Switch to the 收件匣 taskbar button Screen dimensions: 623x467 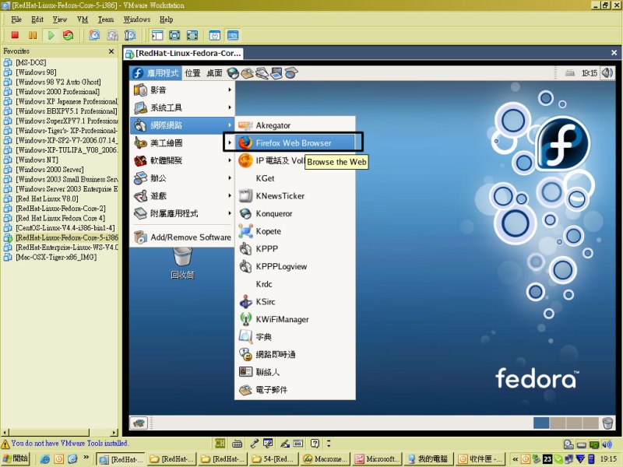(481, 459)
